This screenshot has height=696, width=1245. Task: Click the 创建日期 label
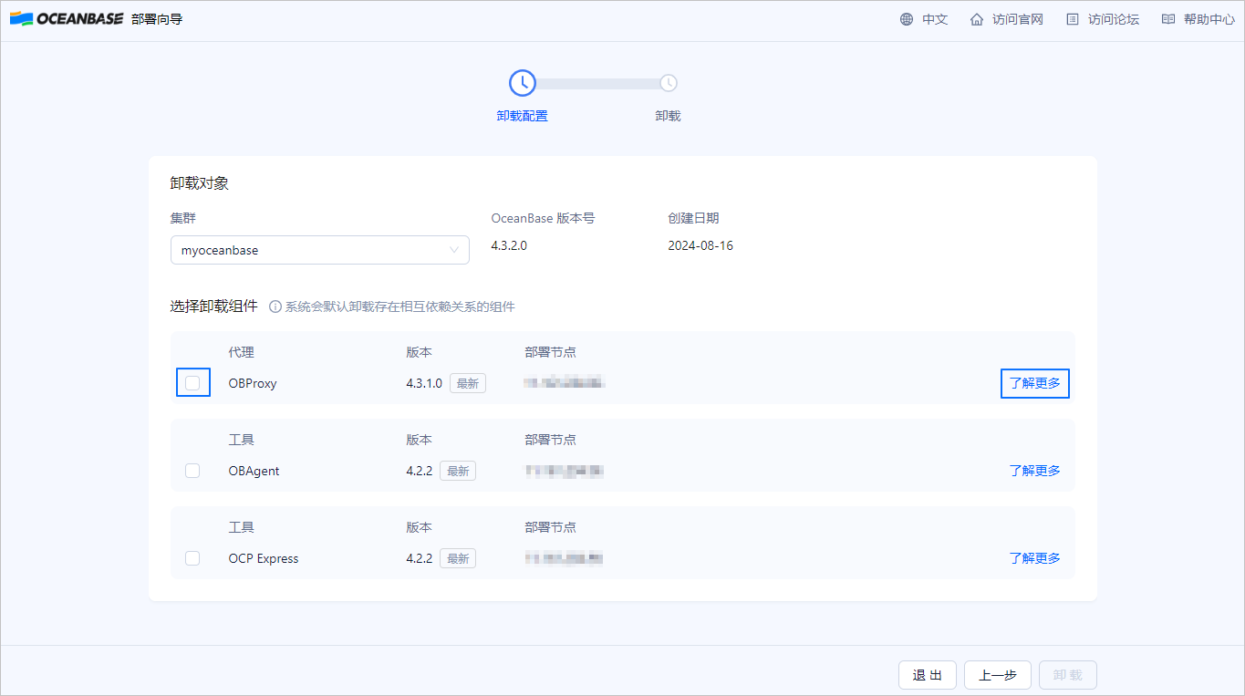[693, 218]
